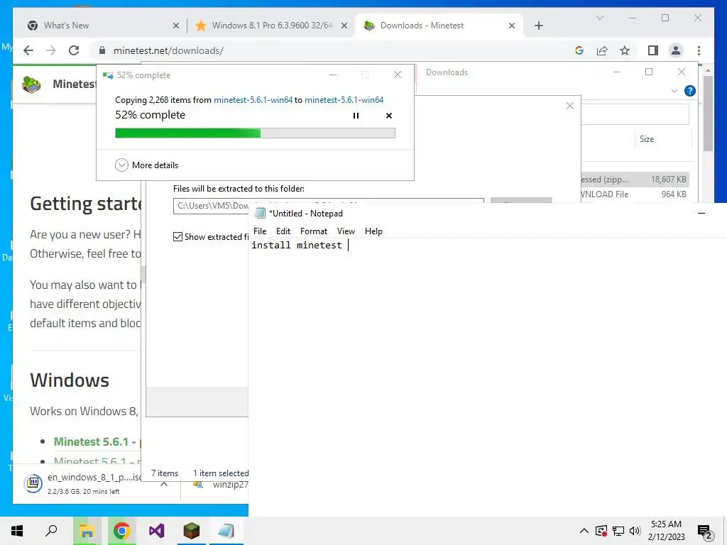Image resolution: width=727 pixels, height=545 pixels.
Task: Switch to Chrome on taskbar
Action: pyautogui.click(x=121, y=531)
